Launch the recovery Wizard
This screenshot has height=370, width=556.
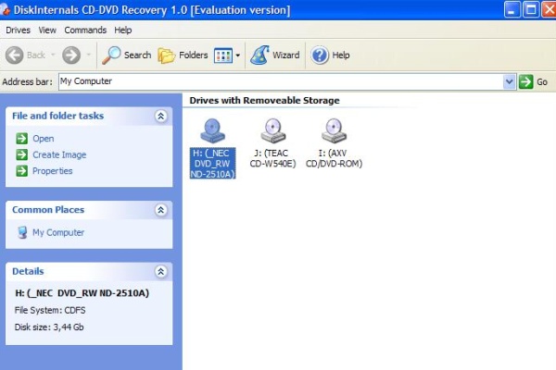(x=275, y=55)
